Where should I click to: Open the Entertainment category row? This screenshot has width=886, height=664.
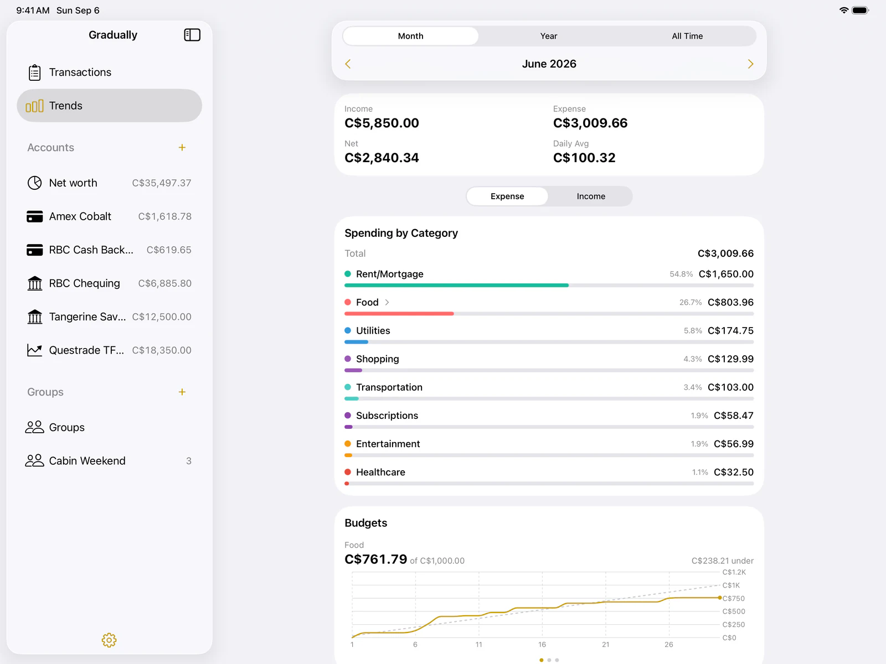[549, 448]
